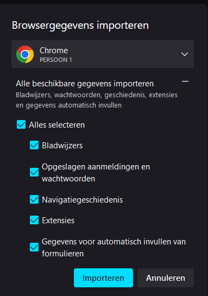Click the Extensies label text
The image size is (208, 296).
tap(58, 221)
